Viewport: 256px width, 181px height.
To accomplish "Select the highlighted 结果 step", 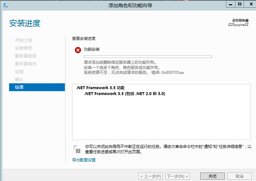I will (37, 87).
